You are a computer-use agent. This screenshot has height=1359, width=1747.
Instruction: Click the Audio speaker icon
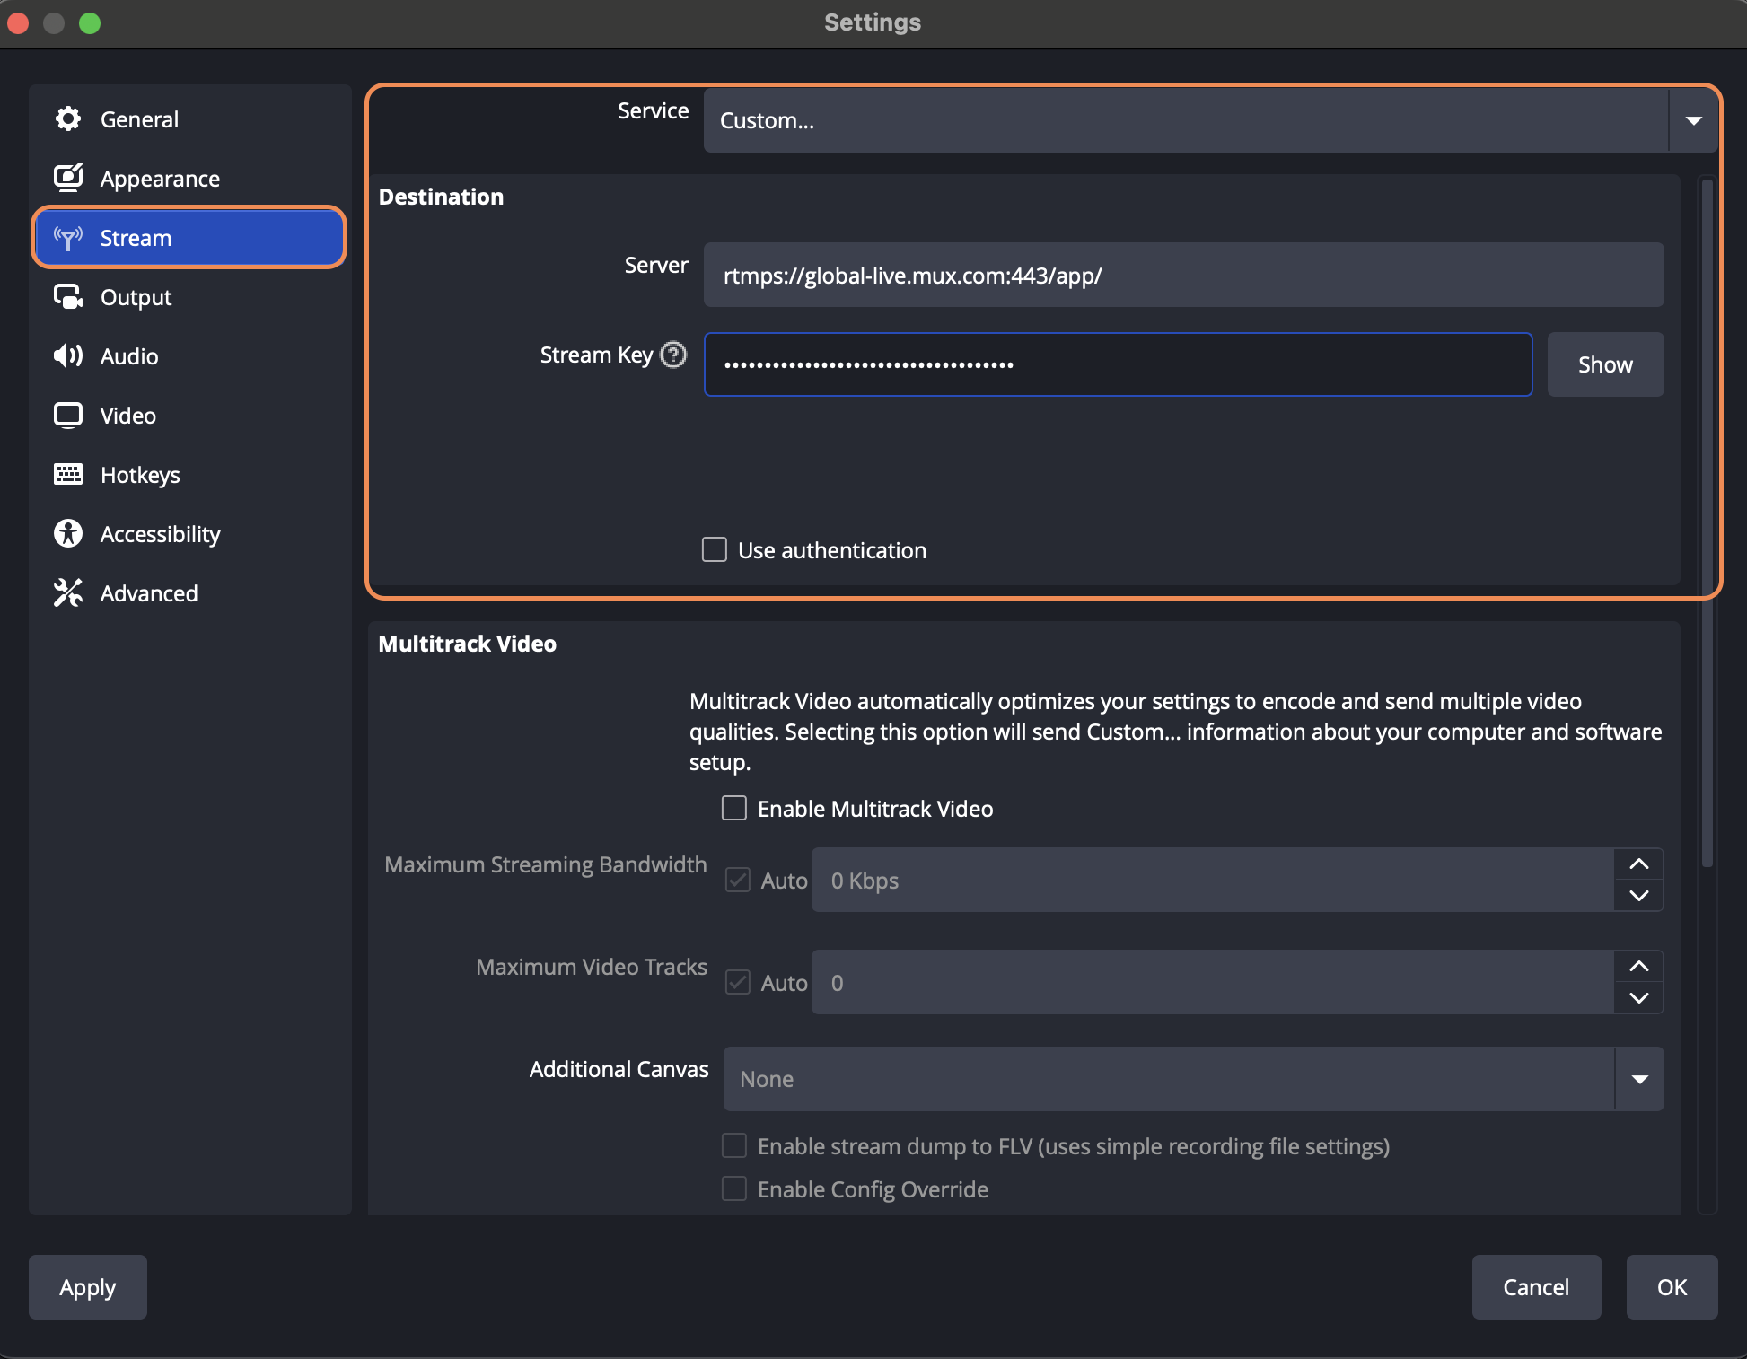68,356
